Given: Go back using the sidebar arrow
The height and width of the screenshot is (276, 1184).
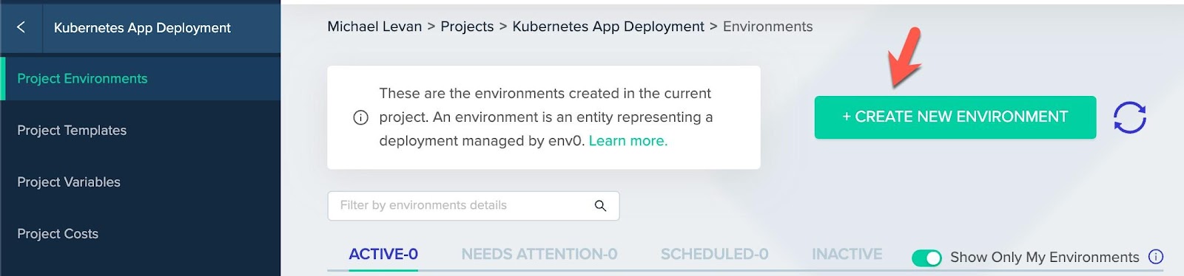Looking at the screenshot, I should pos(21,27).
